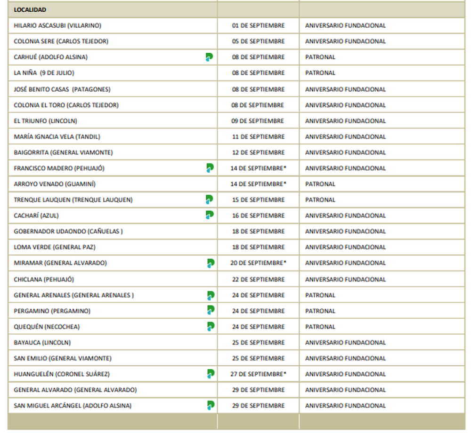Select the María Ignacia Vela (Tandil) cell

57,136
